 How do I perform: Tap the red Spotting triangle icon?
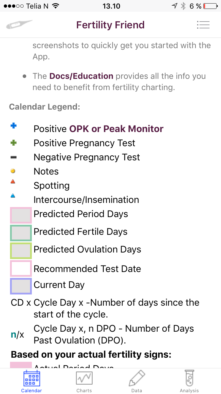click(13, 182)
